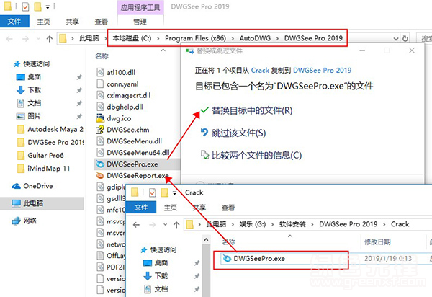Open the 主页 tab in the Crack window
432x297 pixels.
pyautogui.click(x=170, y=208)
